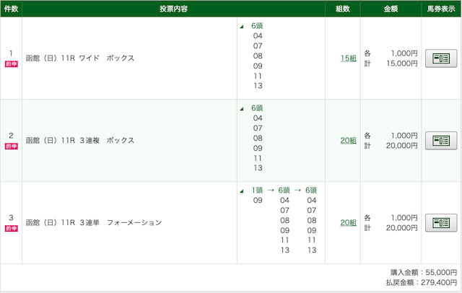Click the 投票内容 column header

[173, 9]
